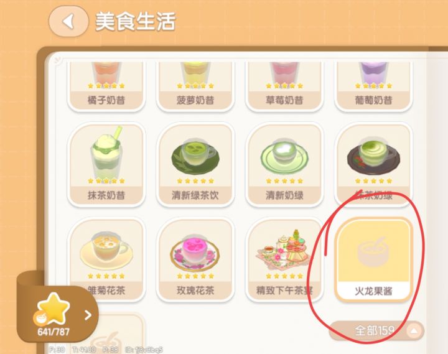
Task: Open the 精致下午茶宴 tea set card
Action: (x=284, y=259)
